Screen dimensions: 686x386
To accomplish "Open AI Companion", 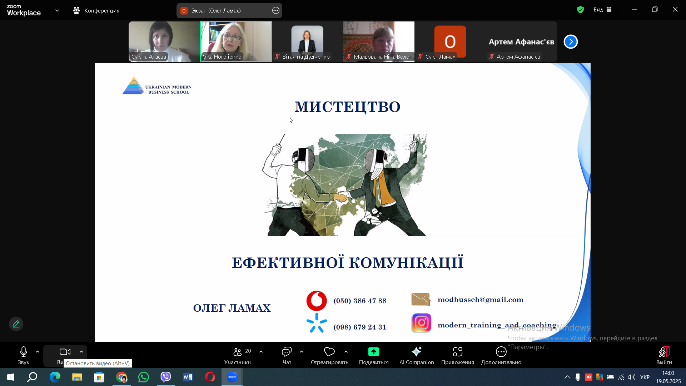I will 417,355.
